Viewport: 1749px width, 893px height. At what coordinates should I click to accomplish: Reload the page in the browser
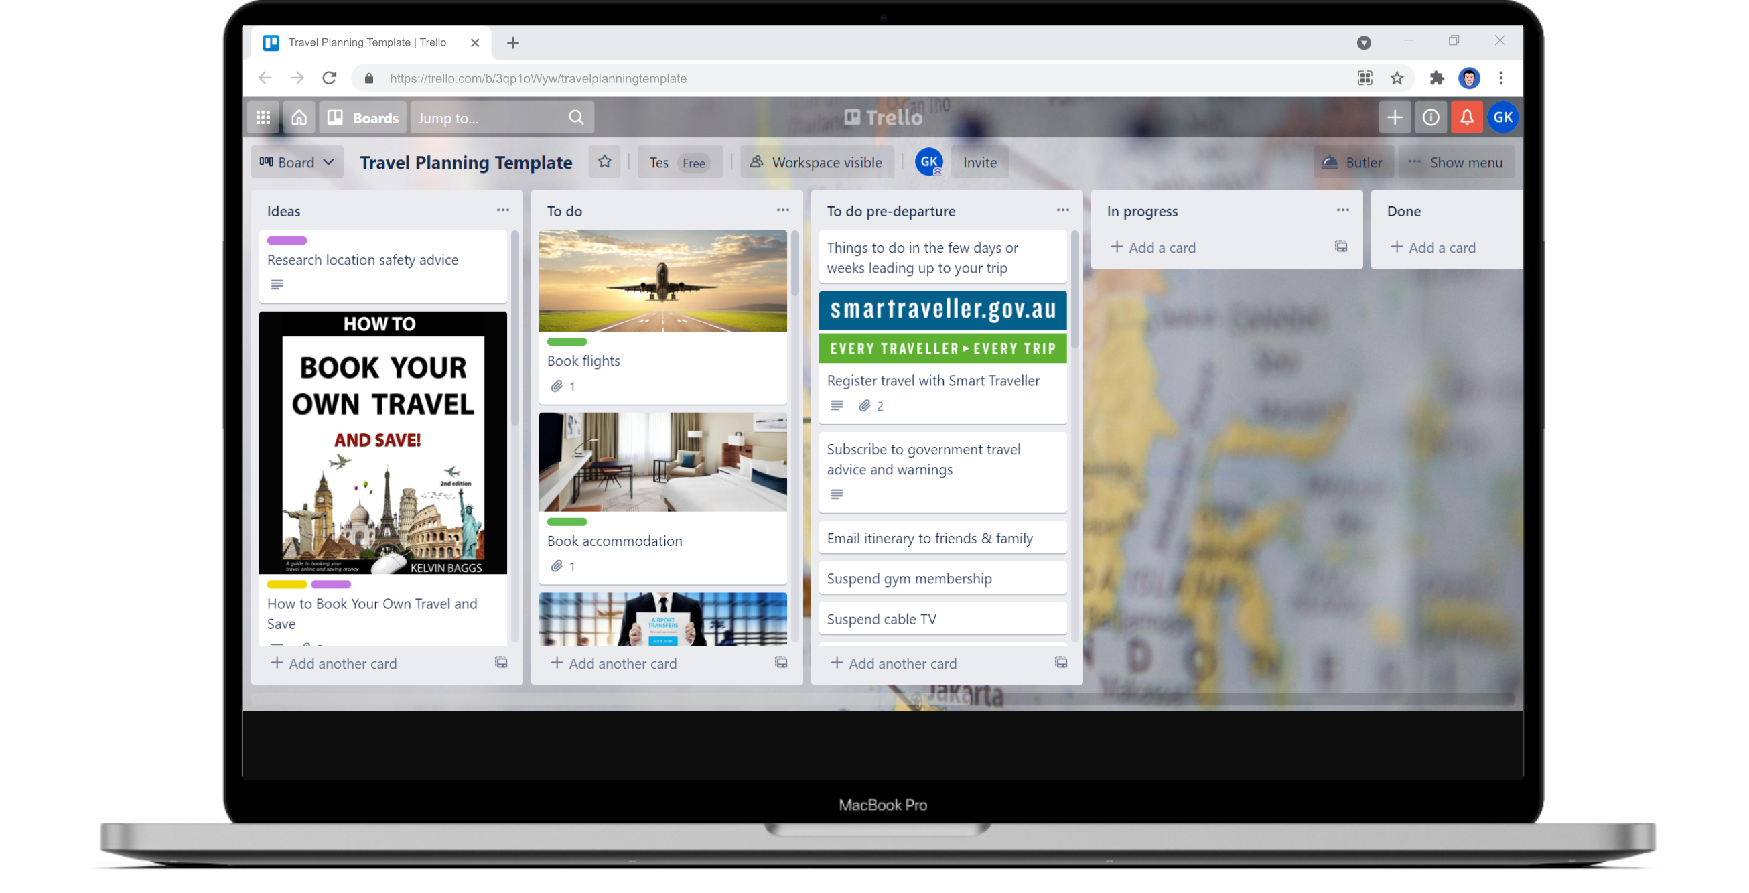coord(330,78)
